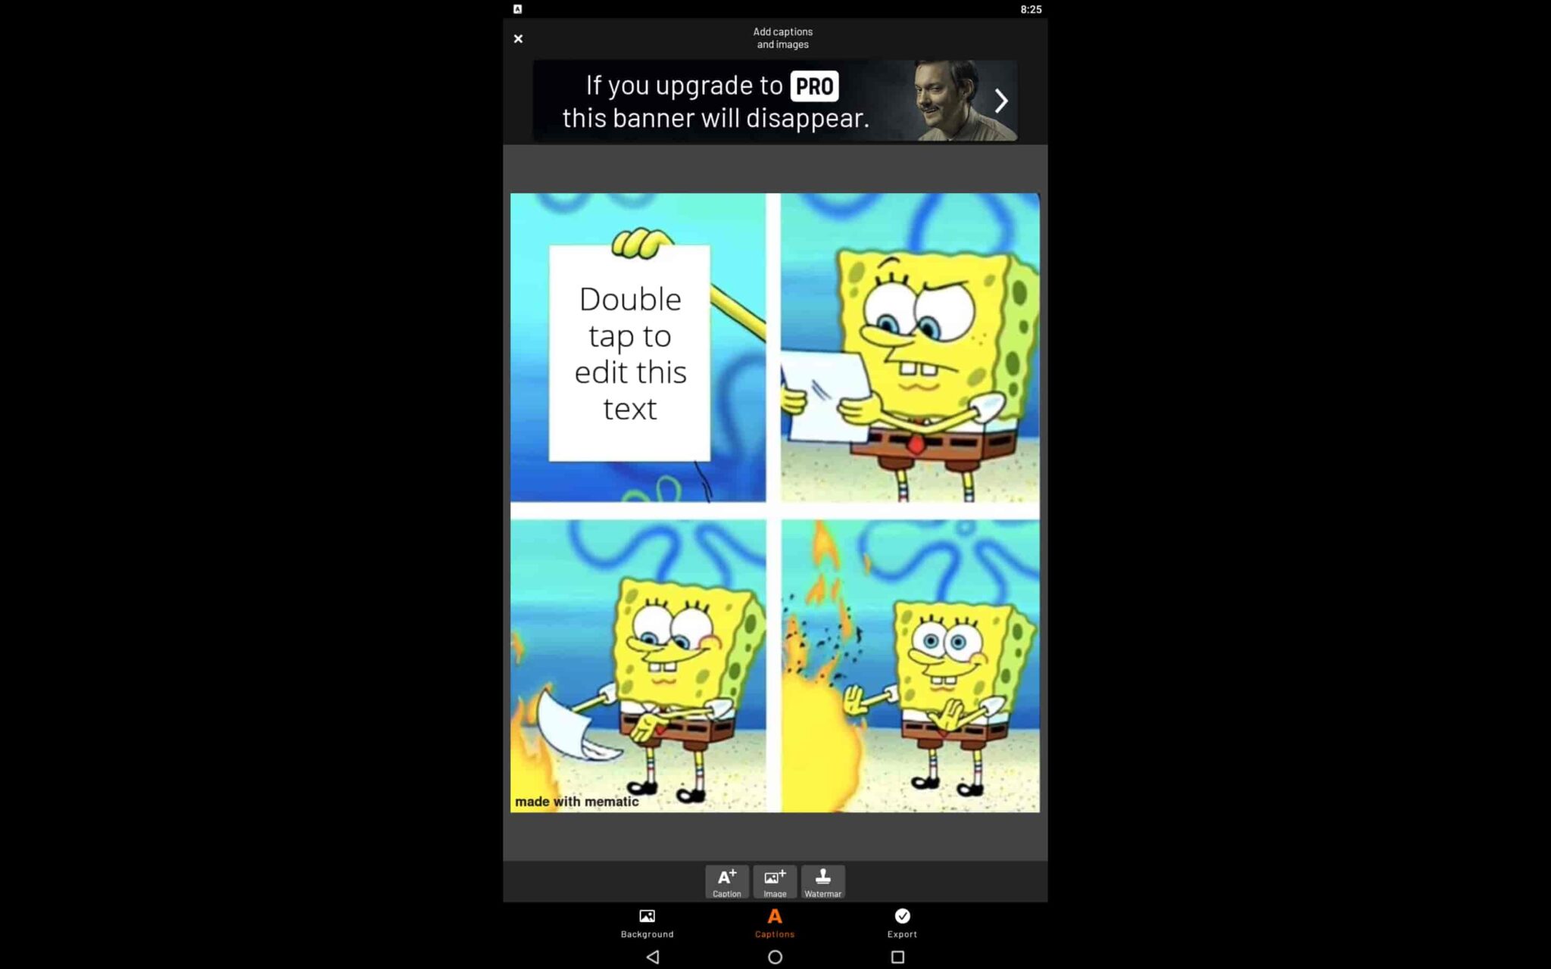Toggle caption text overlay display
The height and width of the screenshot is (969, 1551).
pyautogui.click(x=775, y=922)
